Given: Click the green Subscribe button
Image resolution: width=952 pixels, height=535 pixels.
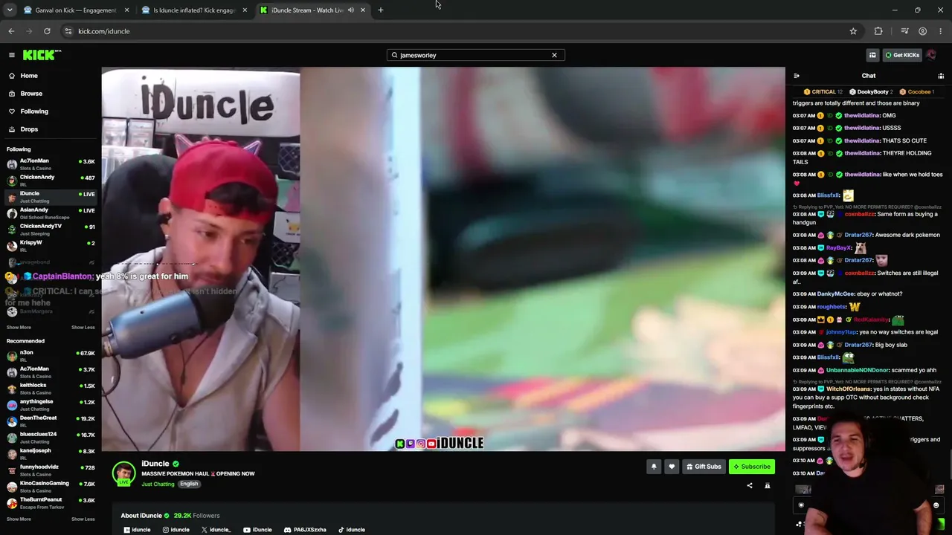Looking at the screenshot, I should point(752,467).
